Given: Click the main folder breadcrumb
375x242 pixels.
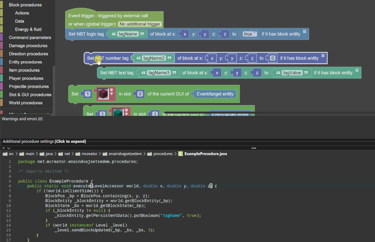Looking at the screenshot, I should 27,154.
